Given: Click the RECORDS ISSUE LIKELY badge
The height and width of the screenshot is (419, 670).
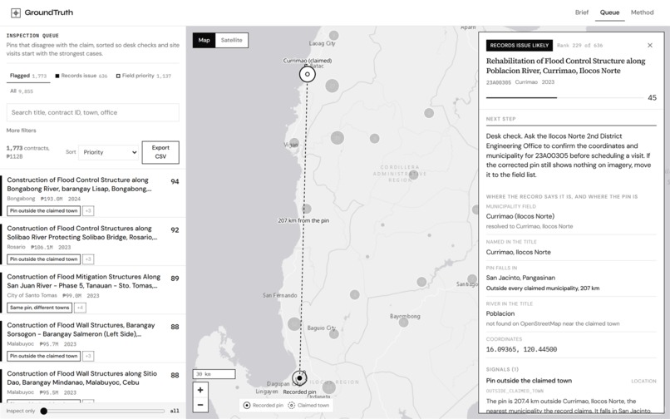Looking at the screenshot, I should click(520, 46).
